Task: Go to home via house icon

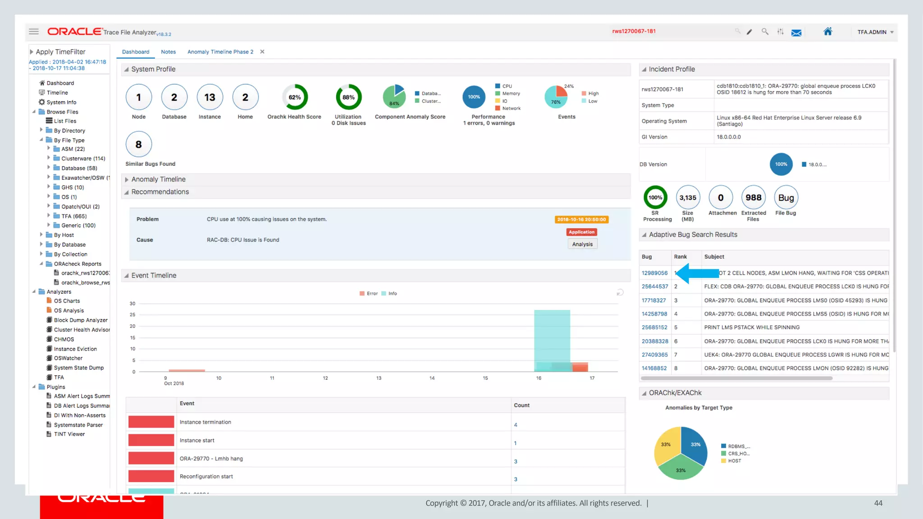Action: [x=828, y=32]
